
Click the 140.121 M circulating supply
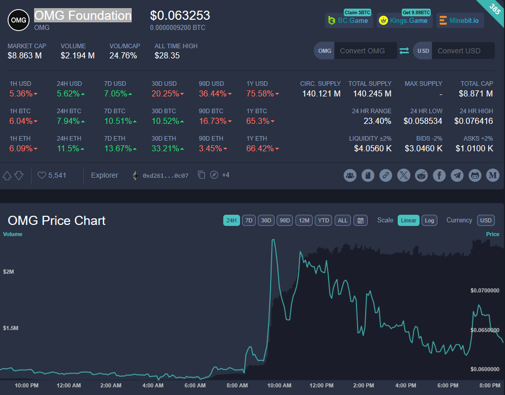321,94
